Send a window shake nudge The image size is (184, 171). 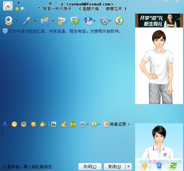tap(43, 124)
